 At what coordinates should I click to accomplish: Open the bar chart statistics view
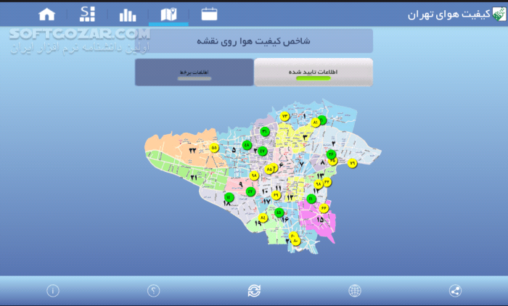point(128,15)
